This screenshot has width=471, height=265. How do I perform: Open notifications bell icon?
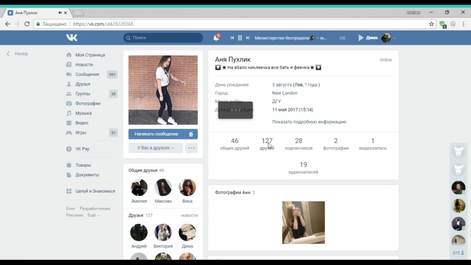pyautogui.click(x=216, y=38)
